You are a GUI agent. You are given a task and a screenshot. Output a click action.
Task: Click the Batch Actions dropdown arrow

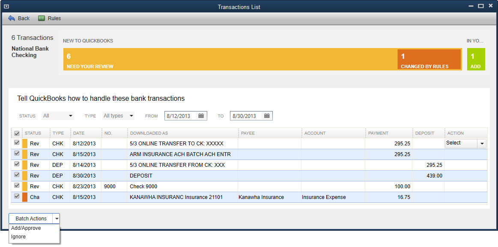(56, 219)
